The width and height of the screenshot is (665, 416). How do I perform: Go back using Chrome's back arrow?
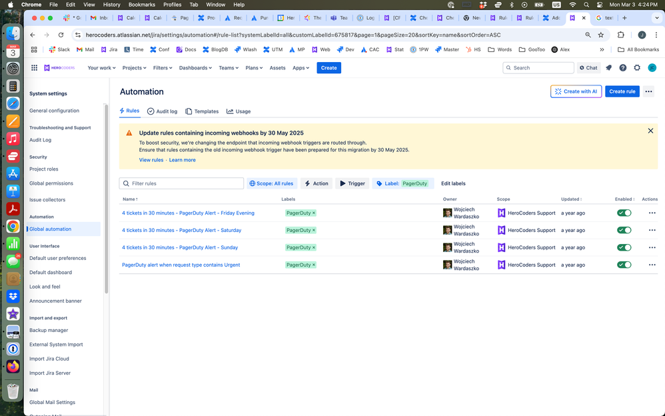(x=33, y=35)
